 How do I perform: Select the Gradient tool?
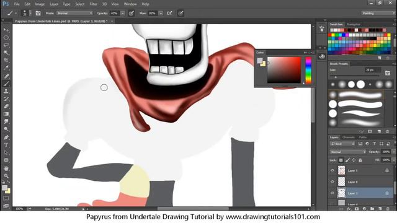coord(6,114)
